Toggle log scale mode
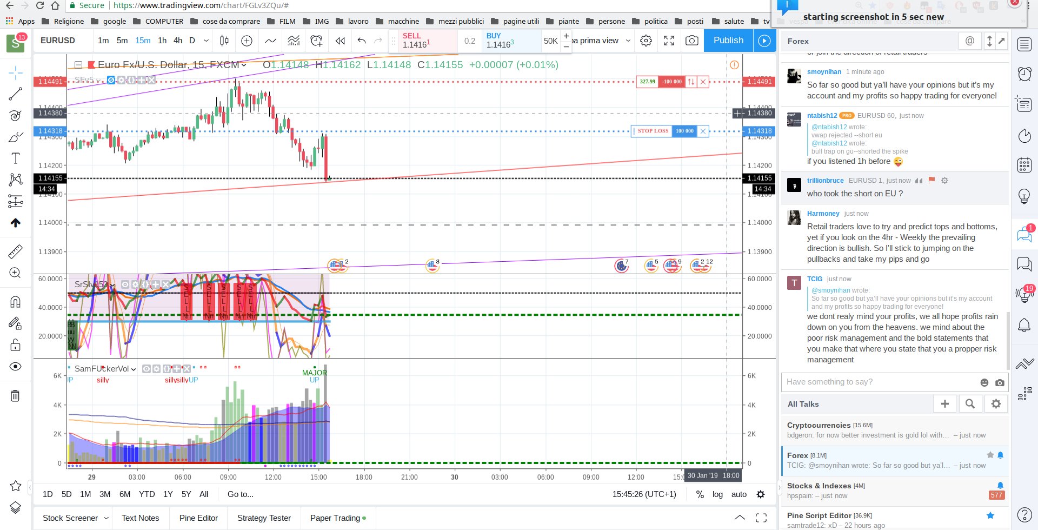Viewport: 1038px width, 530px height. [x=717, y=494]
